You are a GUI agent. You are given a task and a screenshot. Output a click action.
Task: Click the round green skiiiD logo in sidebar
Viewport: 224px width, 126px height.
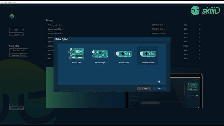click(12, 16)
